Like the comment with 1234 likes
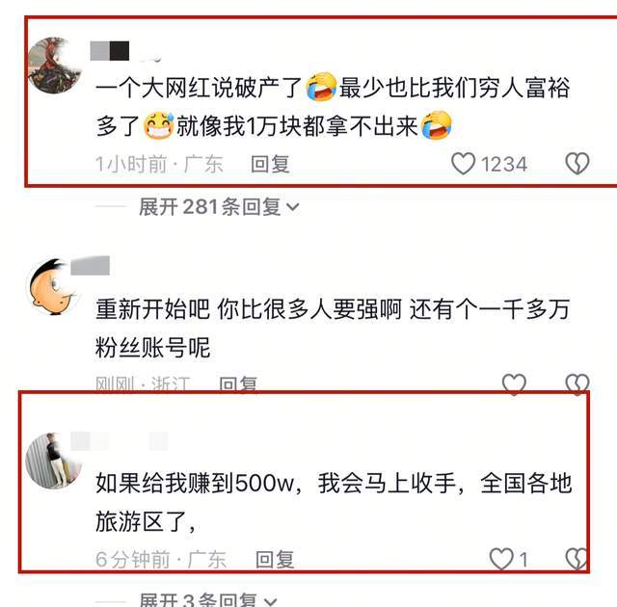 [463, 164]
